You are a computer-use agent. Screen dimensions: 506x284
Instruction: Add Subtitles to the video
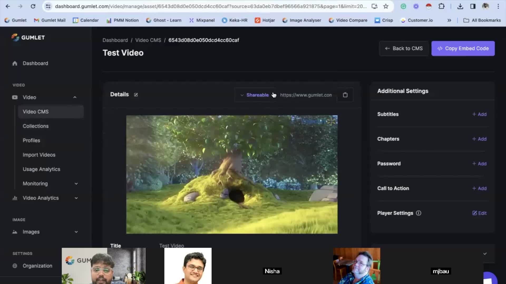pyautogui.click(x=479, y=114)
